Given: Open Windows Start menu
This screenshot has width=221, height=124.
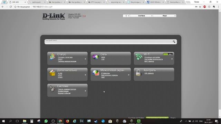Looking at the screenshot, I should 3,121.
